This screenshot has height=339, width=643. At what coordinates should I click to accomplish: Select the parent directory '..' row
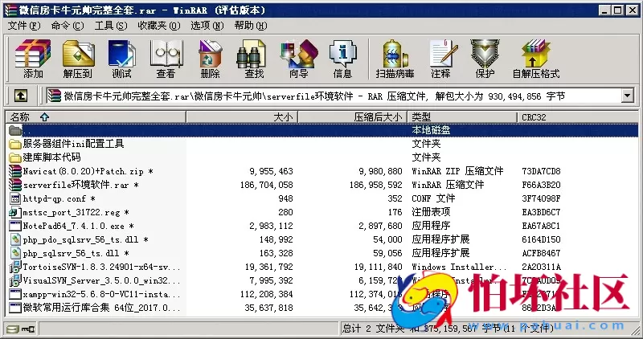[x=322, y=130]
